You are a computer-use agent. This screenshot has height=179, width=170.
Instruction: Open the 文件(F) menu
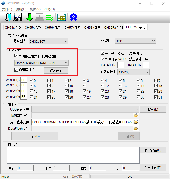7,9
